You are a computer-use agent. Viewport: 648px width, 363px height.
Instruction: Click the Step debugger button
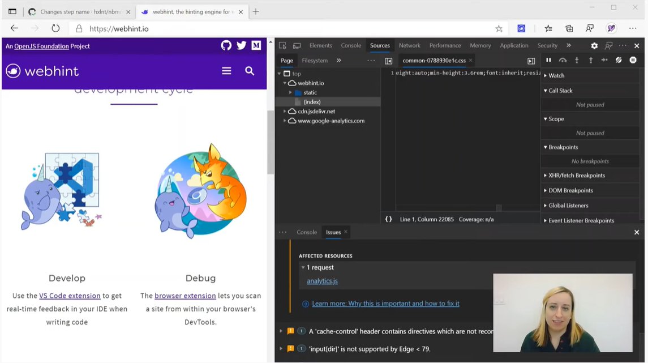[604, 61]
